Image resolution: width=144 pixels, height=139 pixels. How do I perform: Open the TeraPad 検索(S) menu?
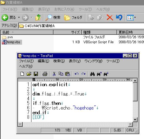tap(59, 61)
